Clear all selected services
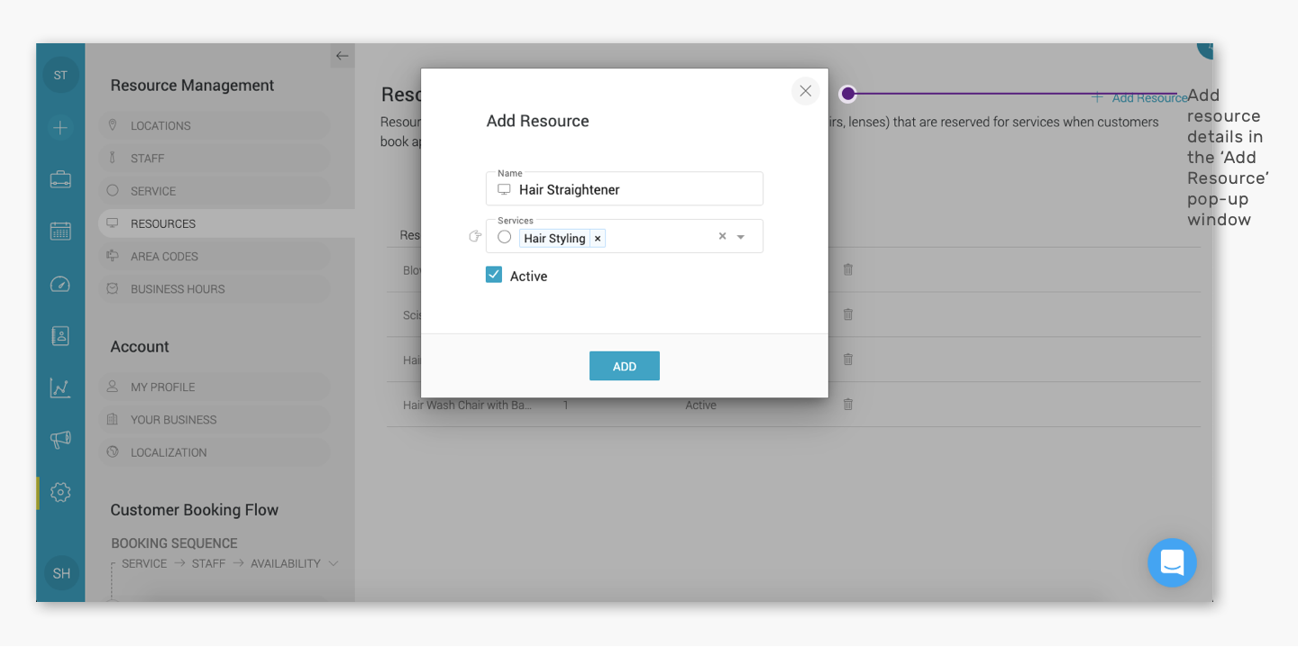1298x647 pixels. [722, 236]
